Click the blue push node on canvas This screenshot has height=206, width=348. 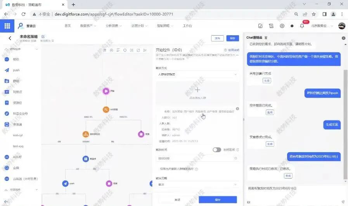[65, 184]
